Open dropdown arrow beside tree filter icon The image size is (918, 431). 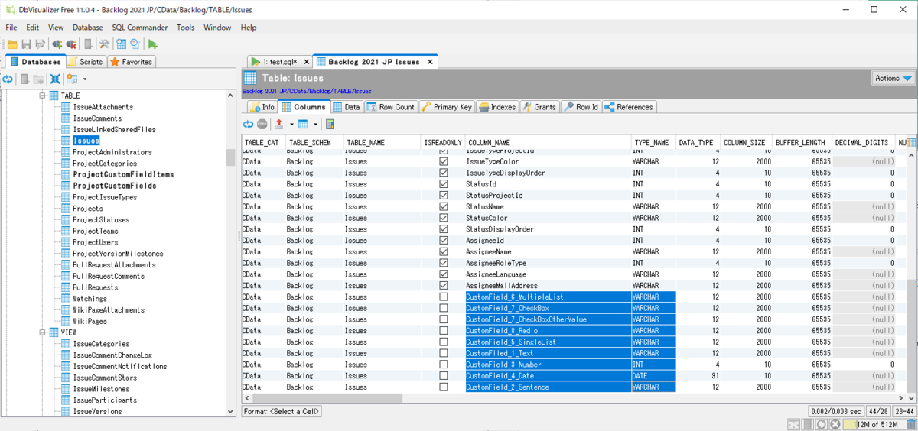(x=85, y=79)
